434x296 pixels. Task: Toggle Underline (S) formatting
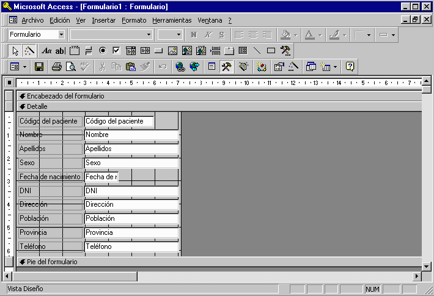(222, 35)
